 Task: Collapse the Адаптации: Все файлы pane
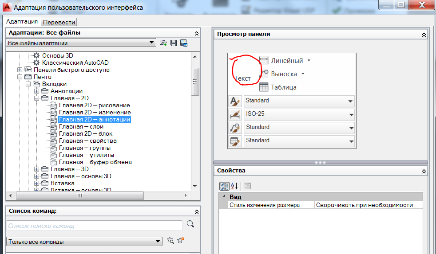tap(196, 33)
